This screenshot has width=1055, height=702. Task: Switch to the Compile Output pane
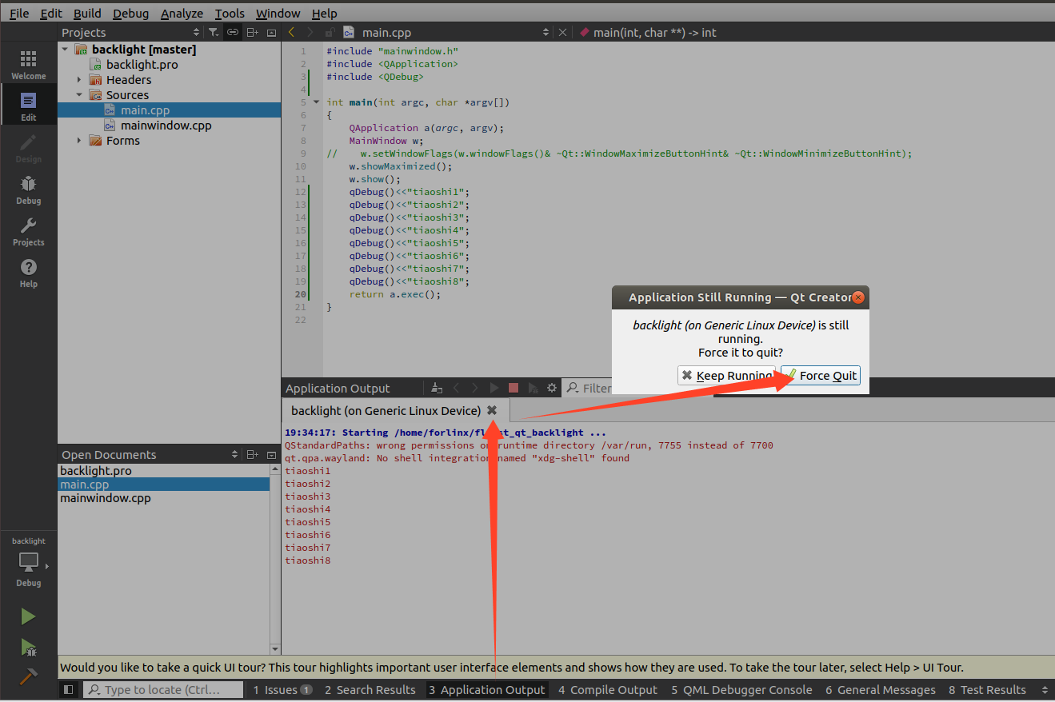pos(607,690)
